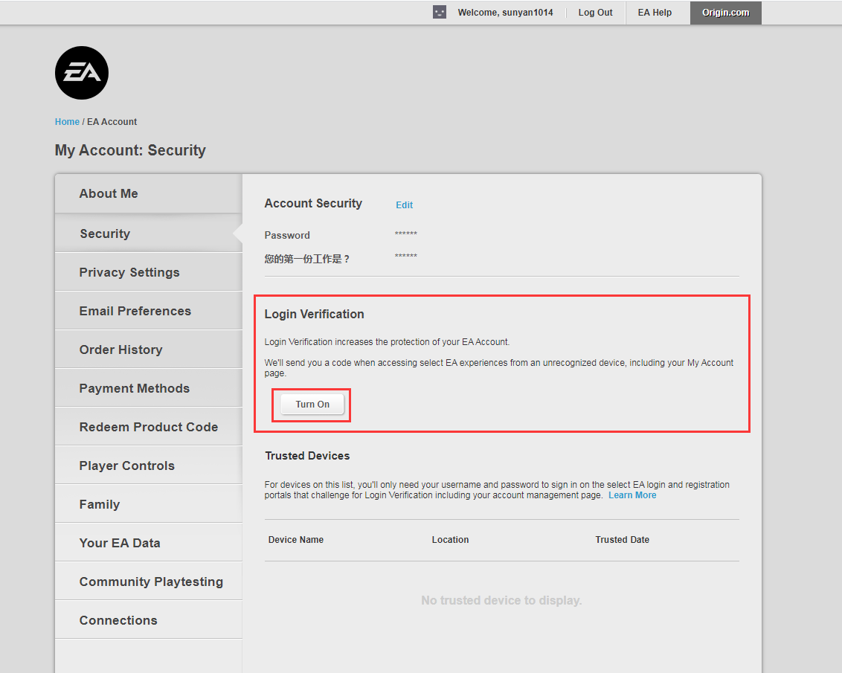The width and height of the screenshot is (842, 673).
Task: Go to Community Playtesting
Action: (x=148, y=582)
